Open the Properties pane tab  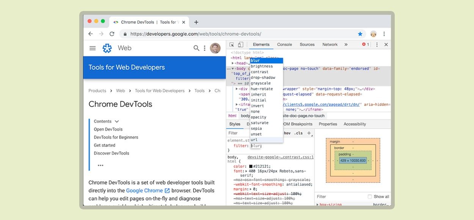(x=328, y=124)
